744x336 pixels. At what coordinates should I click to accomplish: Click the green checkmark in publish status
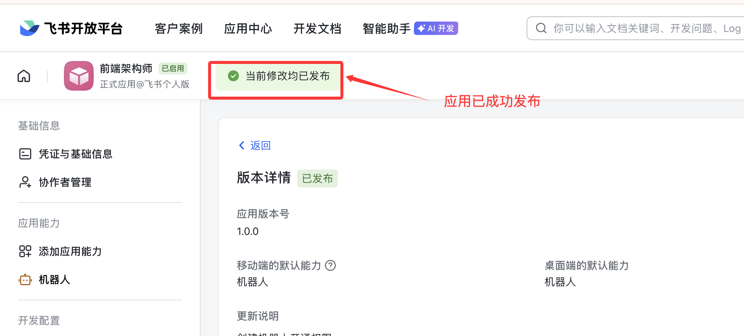pos(233,76)
